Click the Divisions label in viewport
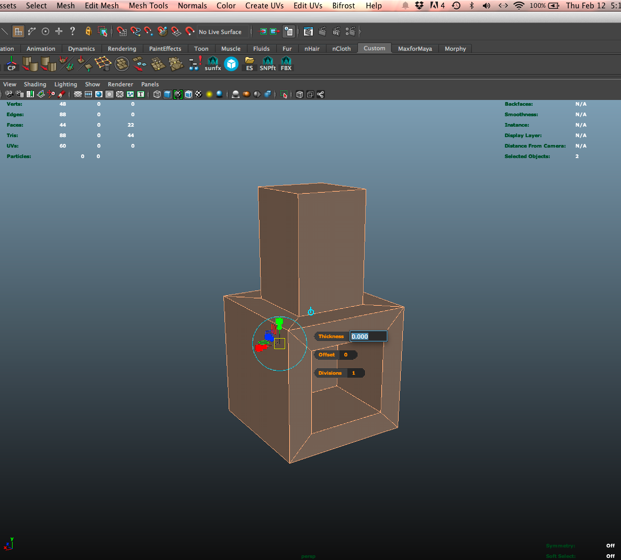Image resolution: width=621 pixels, height=560 pixels. pyautogui.click(x=330, y=373)
